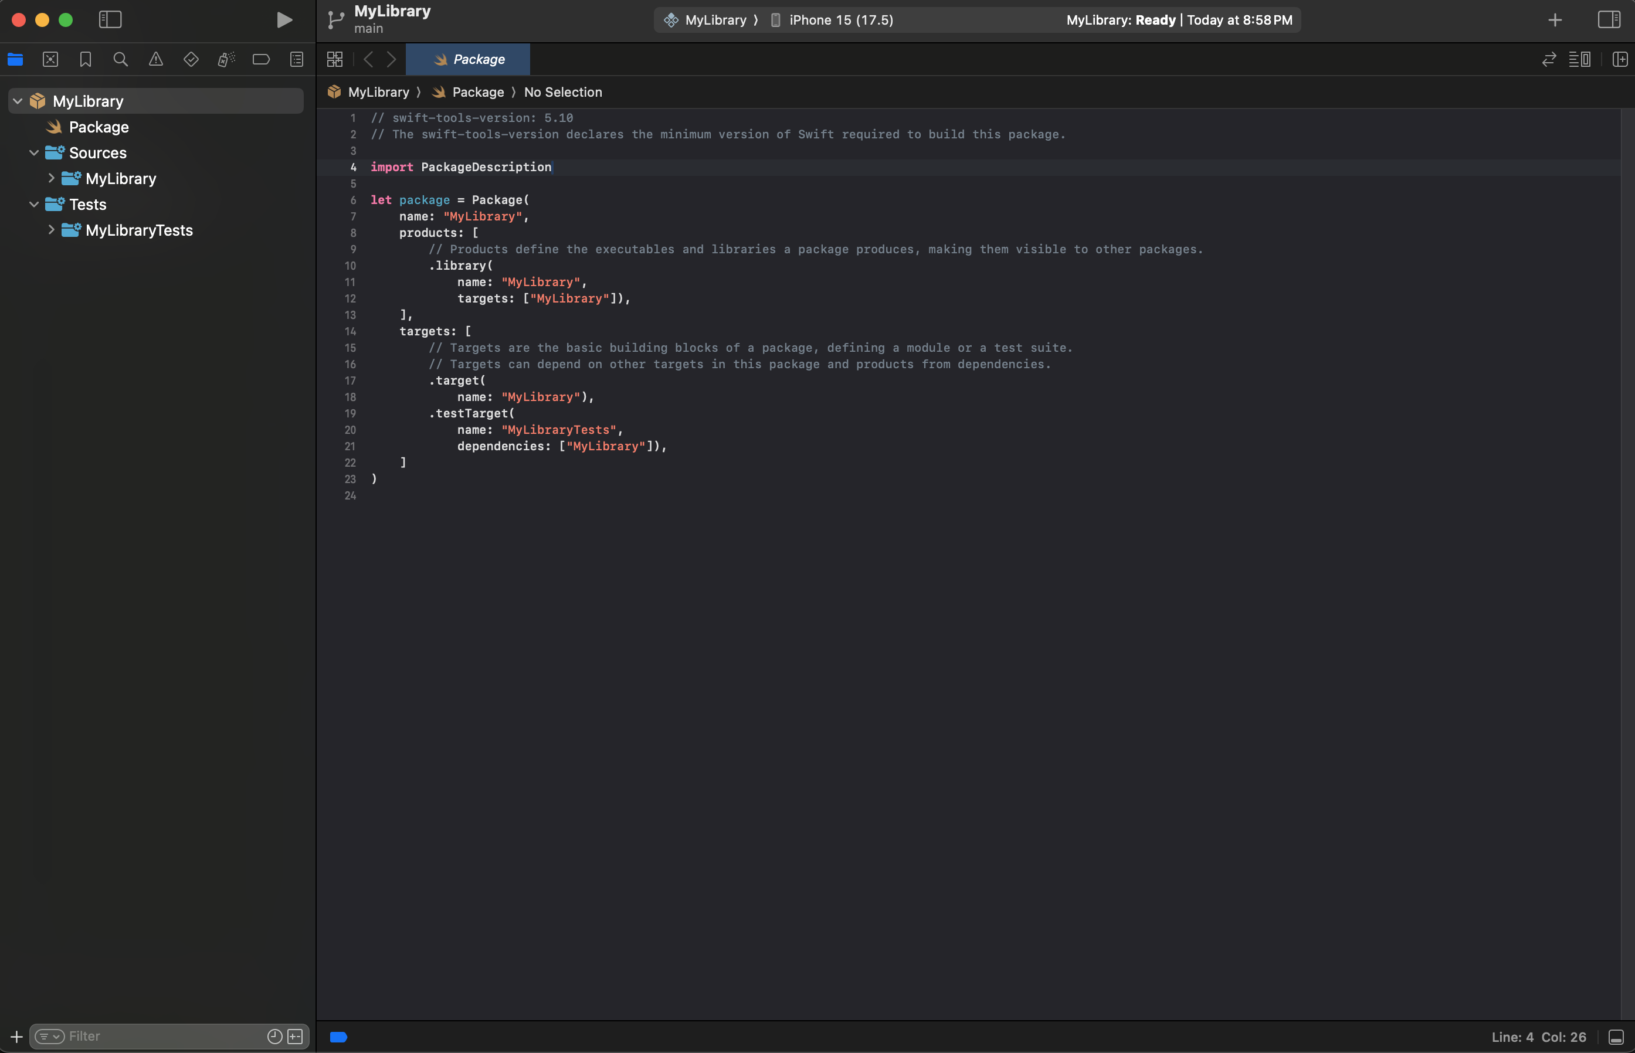Expand the MyLibraryTests folder

(51, 230)
